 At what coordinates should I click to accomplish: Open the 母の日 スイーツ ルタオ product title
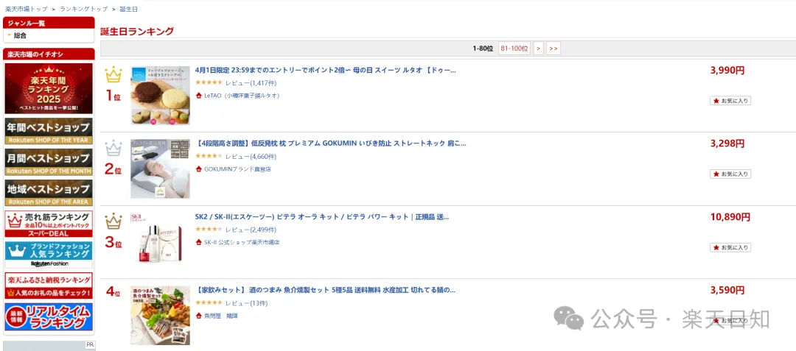point(326,71)
